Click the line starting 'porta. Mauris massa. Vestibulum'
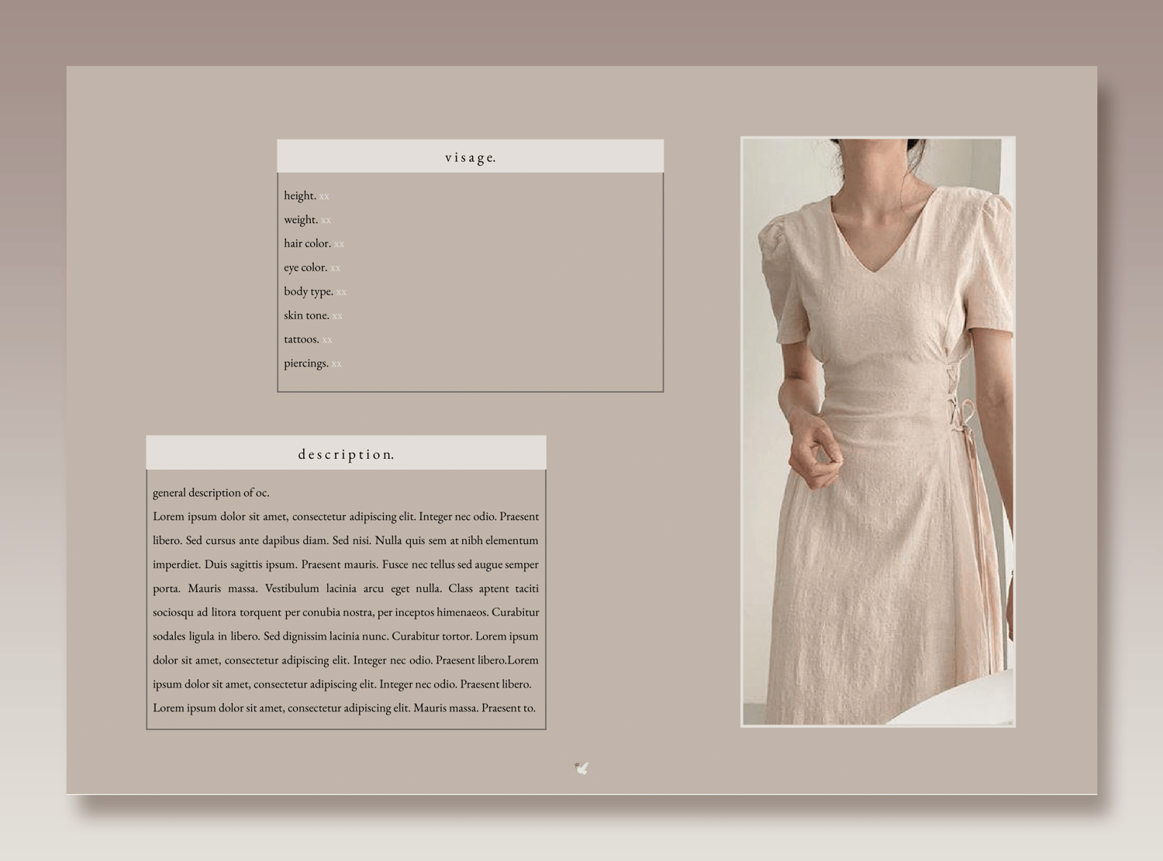This screenshot has width=1163, height=861. point(346,588)
